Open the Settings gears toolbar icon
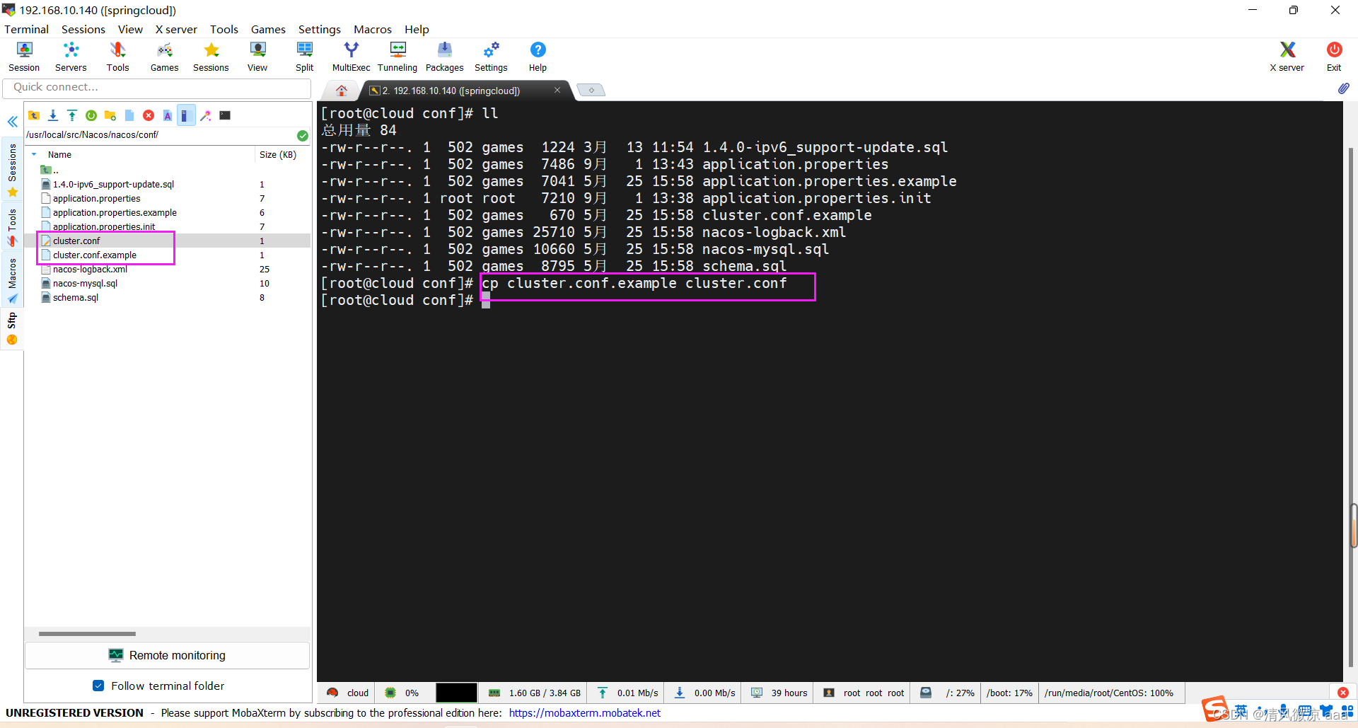The height and width of the screenshot is (728, 1358). 491,57
